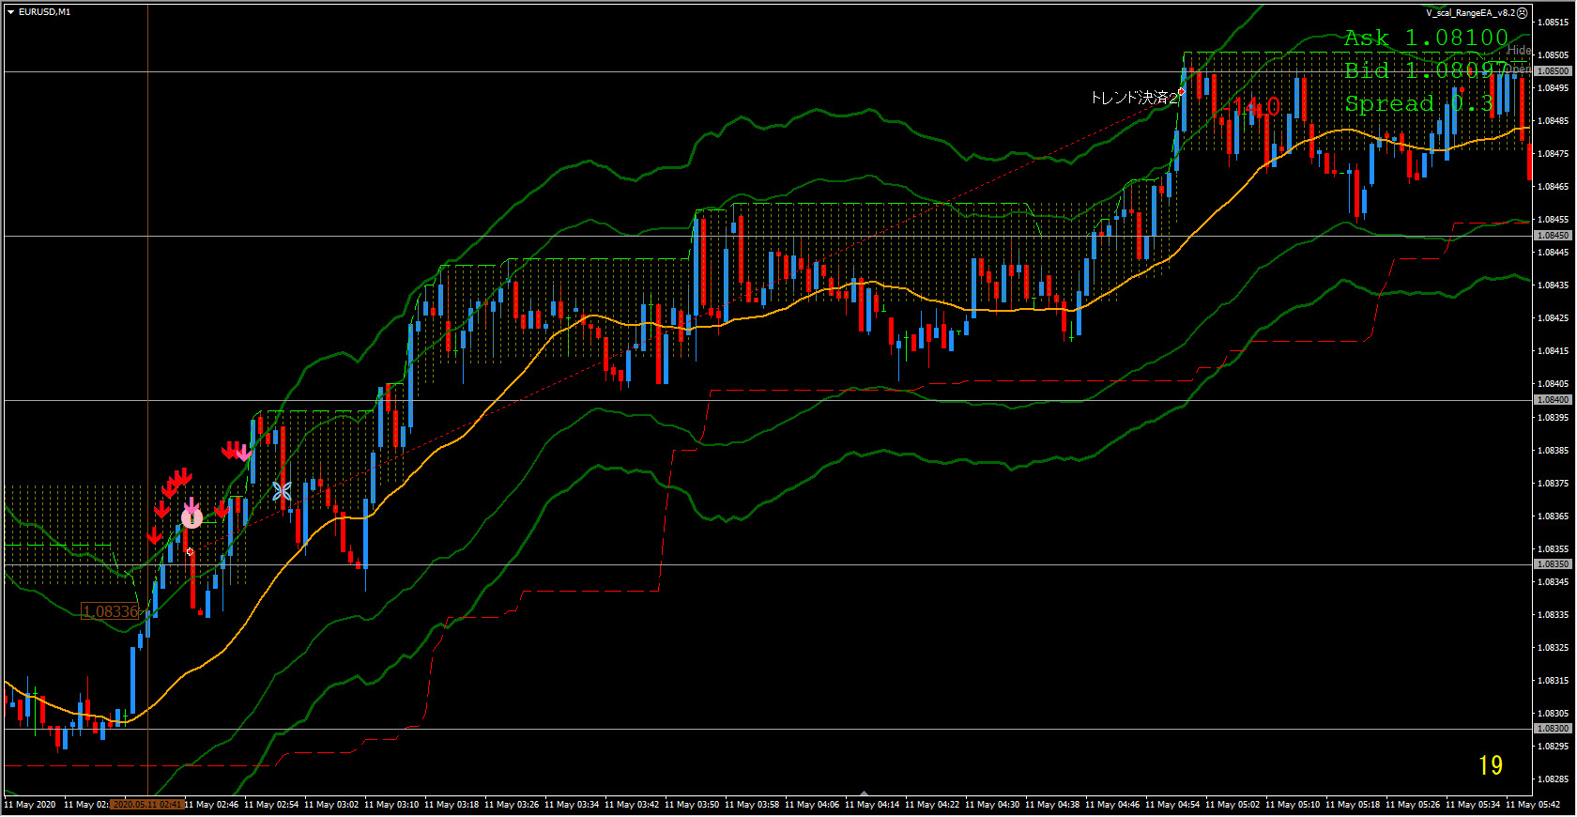Click the Spread 0.3 readout
The image size is (1577, 817).
(1418, 103)
